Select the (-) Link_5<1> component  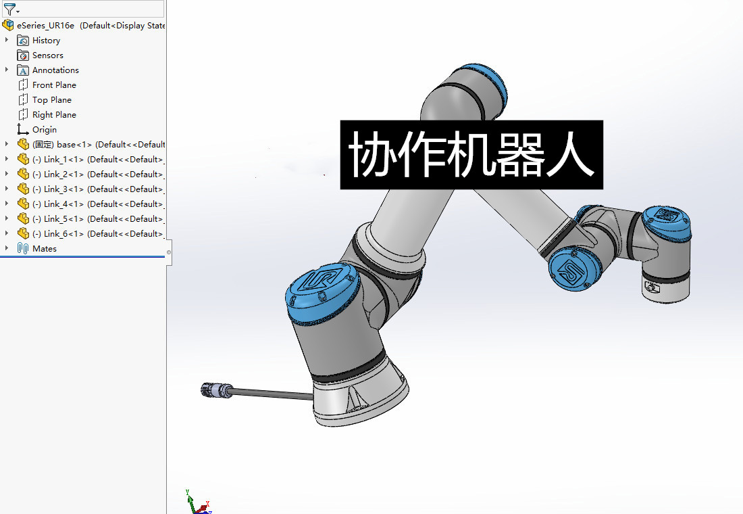pos(99,219)
